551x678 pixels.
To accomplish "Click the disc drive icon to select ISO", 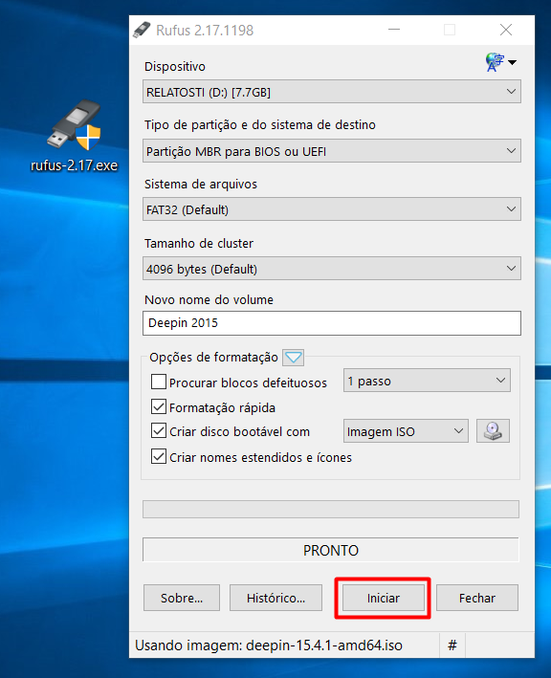I will pyautogui.click(x=493, y=430).
